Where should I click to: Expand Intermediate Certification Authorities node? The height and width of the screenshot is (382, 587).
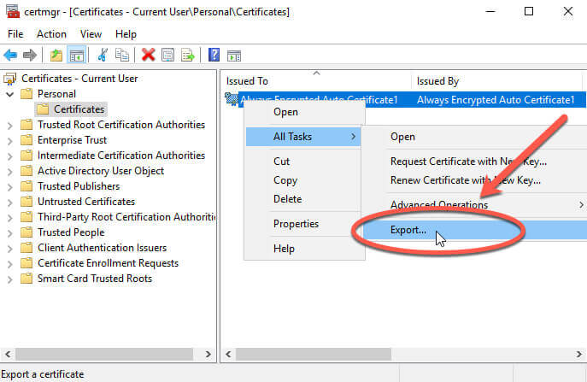(x=10, y=156)
